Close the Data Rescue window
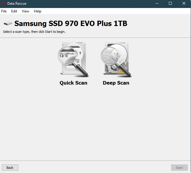191x173 pixels. click(184, 4)
